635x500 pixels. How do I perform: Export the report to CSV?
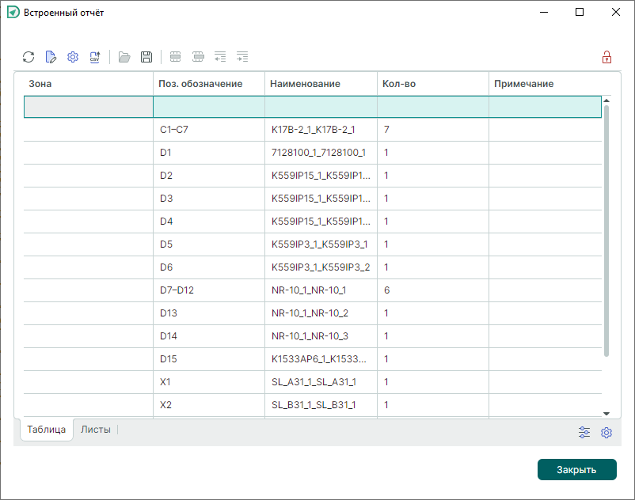coord(95,57)
